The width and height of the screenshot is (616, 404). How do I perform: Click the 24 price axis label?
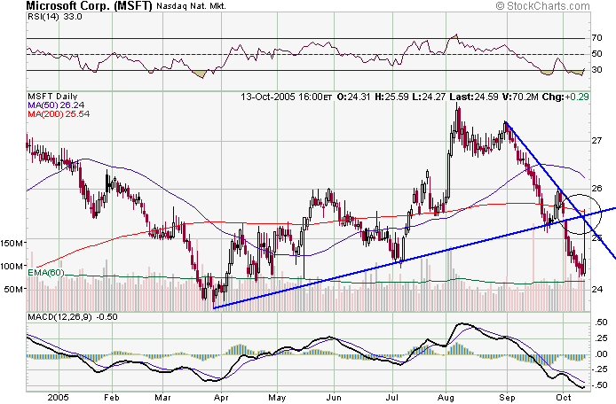coord(596,289)
